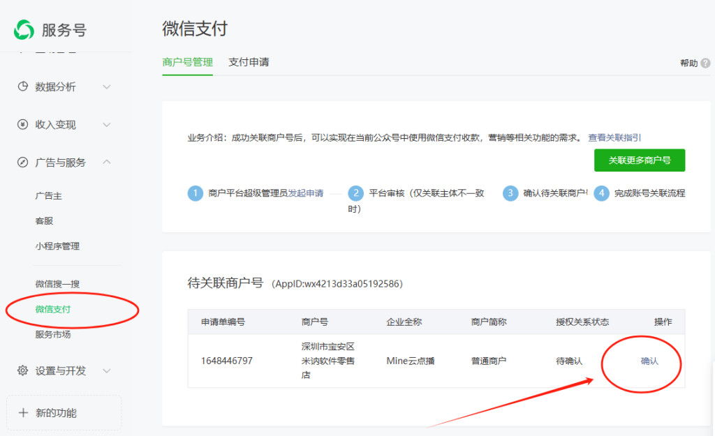Open 客服 in the sidebar
This screenshot has width=715, height=436.
[x=44, y=221]
